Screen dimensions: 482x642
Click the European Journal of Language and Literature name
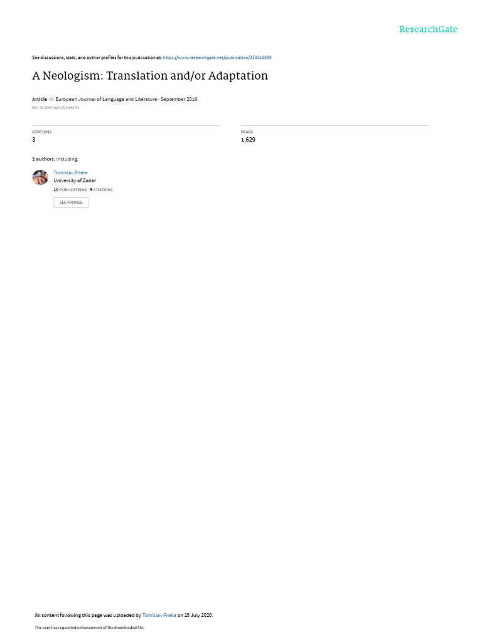[106, 99]
